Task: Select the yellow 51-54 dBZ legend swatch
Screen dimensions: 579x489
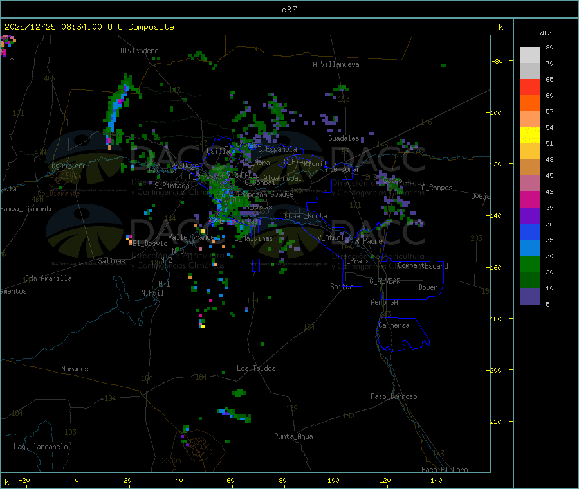Action: pyautogui.click(x=530, y=136)
